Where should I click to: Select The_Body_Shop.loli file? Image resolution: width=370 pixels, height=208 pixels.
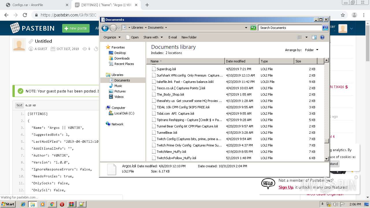coord(170,94)
